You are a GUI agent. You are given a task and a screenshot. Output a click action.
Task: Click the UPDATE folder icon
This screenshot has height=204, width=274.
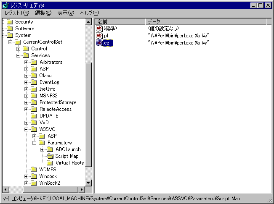click(34, 116)
